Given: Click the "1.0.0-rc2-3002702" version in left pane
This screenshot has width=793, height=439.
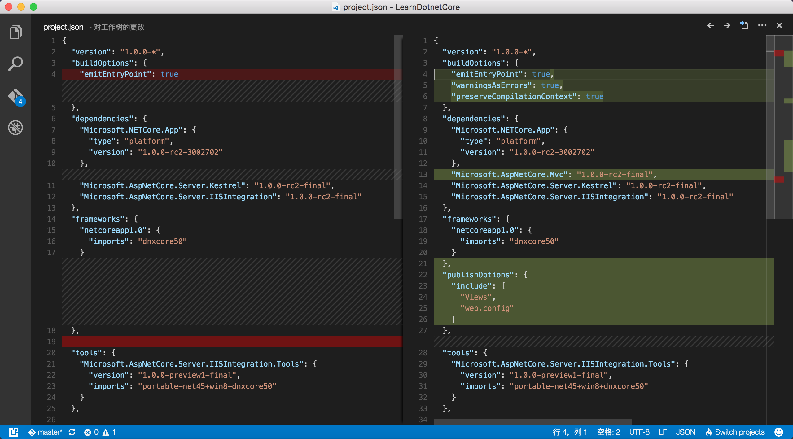Looking at the screenshot, I should coord(181,152).
